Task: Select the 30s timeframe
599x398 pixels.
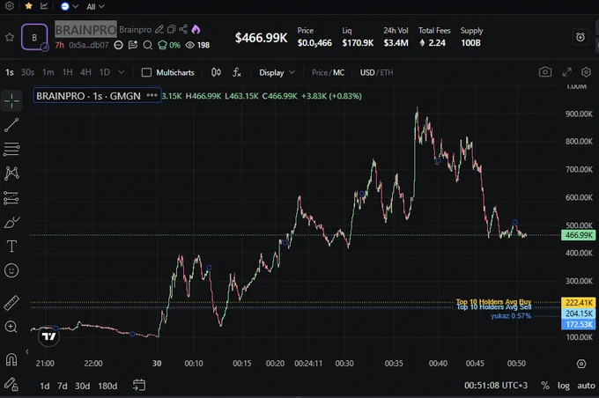Action: pos(27,72)
